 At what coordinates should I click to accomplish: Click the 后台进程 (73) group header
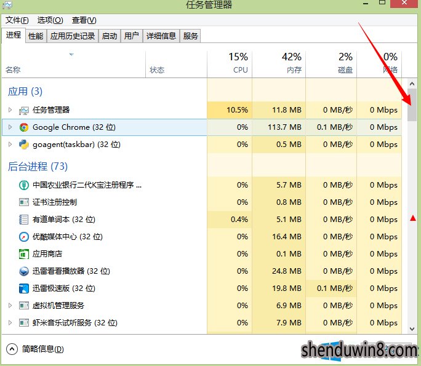pyautogui.click(x=38, y=167)
